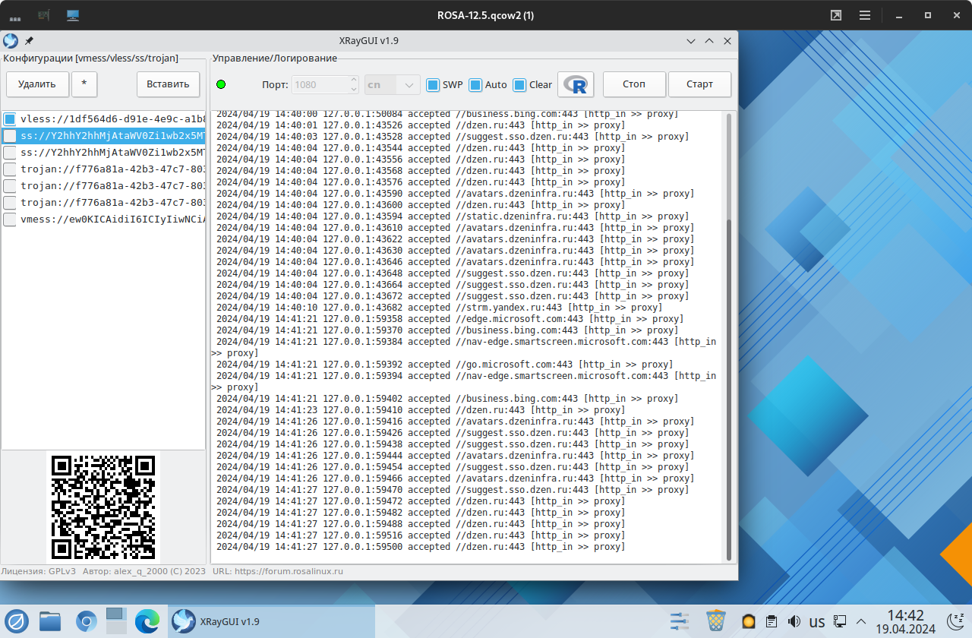The image size is (972, 638).
Task: Open the trash bin in taskbar
Action: pyautogui.click(x=715, y=621)
